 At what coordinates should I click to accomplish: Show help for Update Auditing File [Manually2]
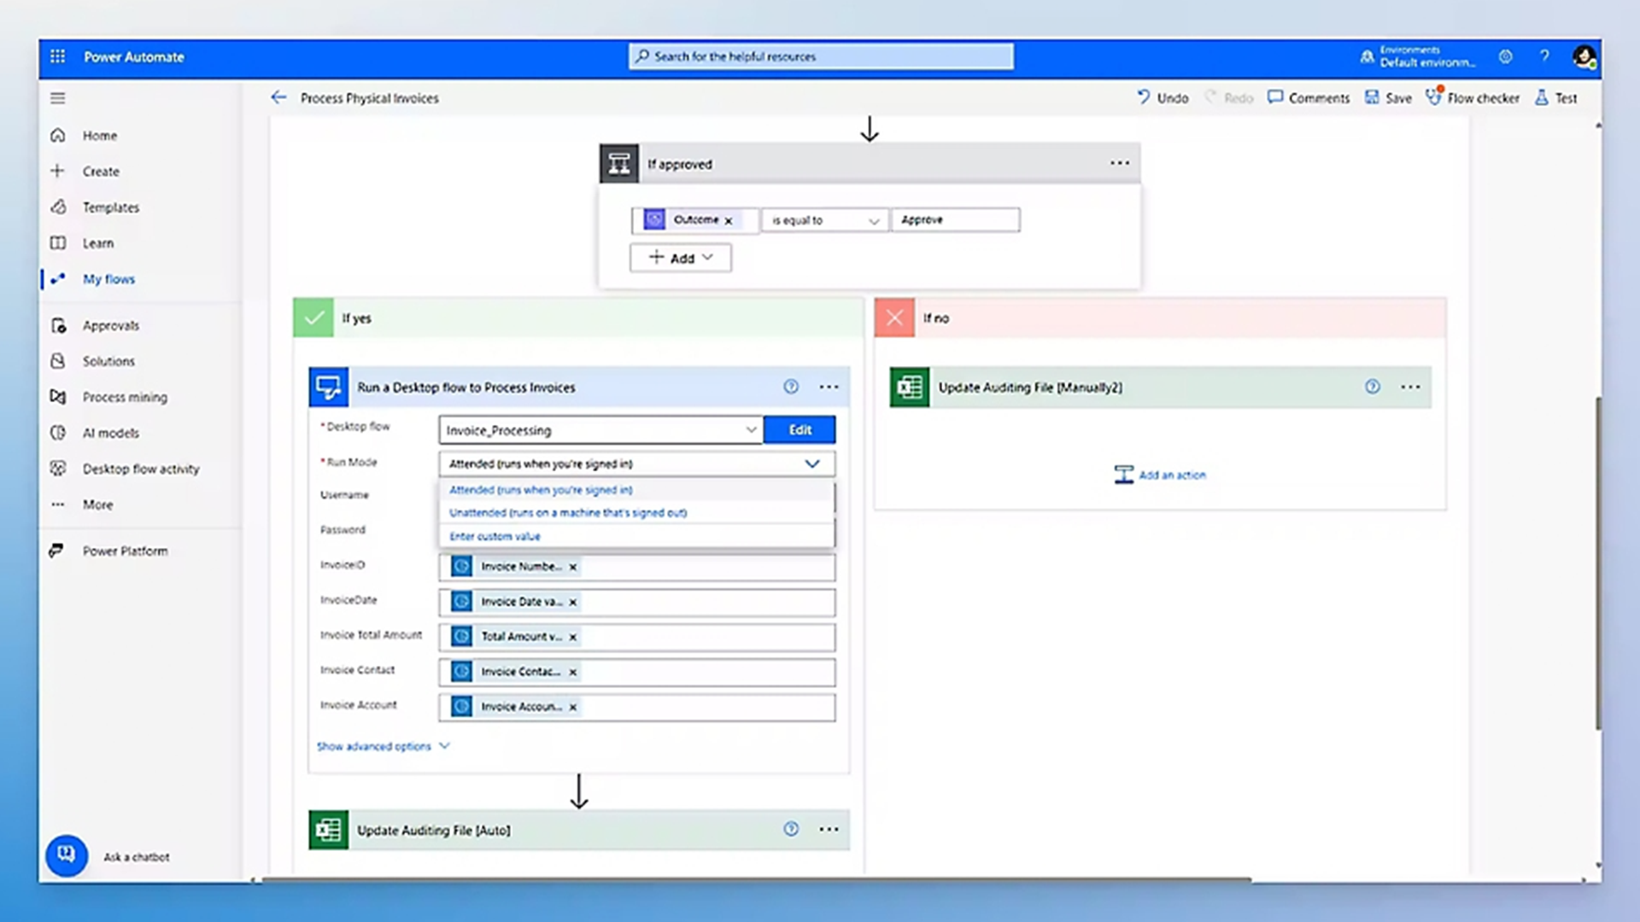1373,387
